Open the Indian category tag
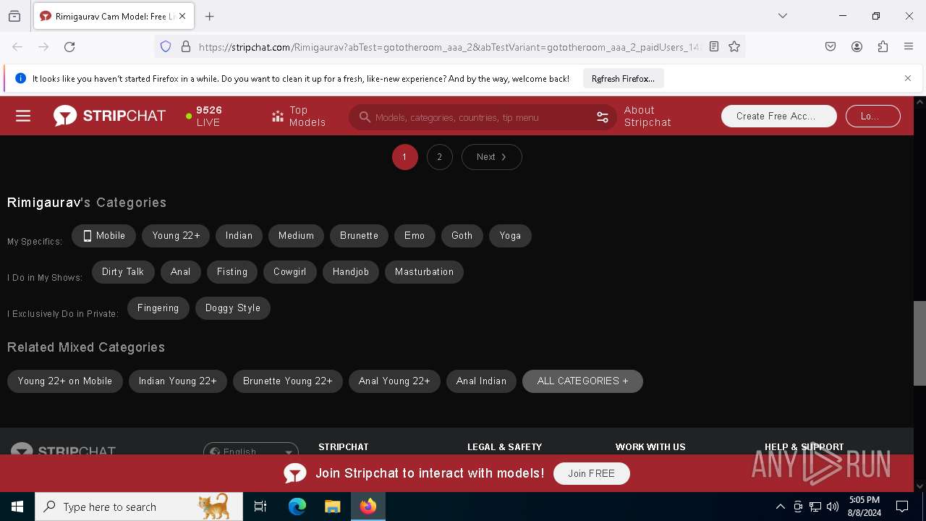 [239, 236]
